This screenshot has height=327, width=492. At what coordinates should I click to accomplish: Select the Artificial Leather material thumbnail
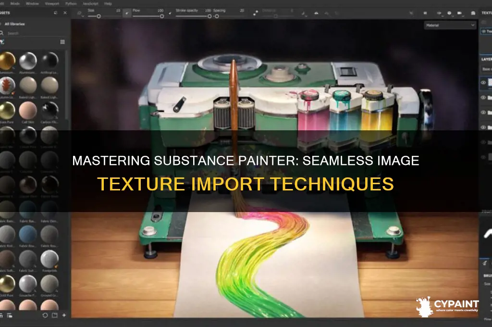click(49, 60)
